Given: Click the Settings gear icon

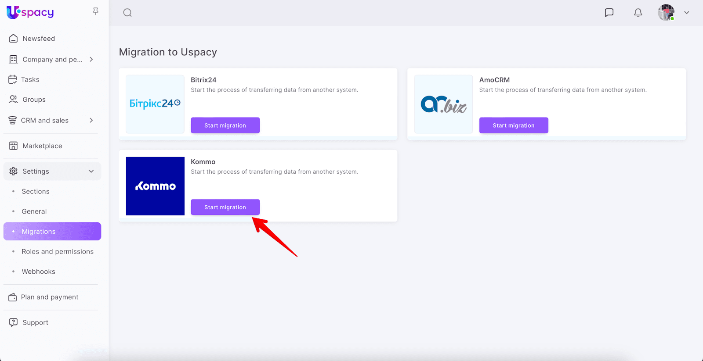Looking at the screenshot, I should (14, 171).
